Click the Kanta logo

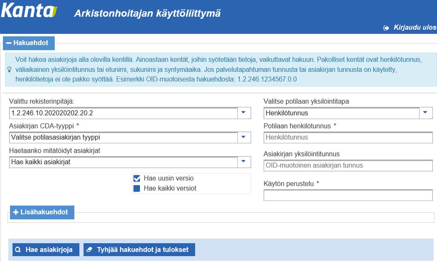tap(29, 11)
